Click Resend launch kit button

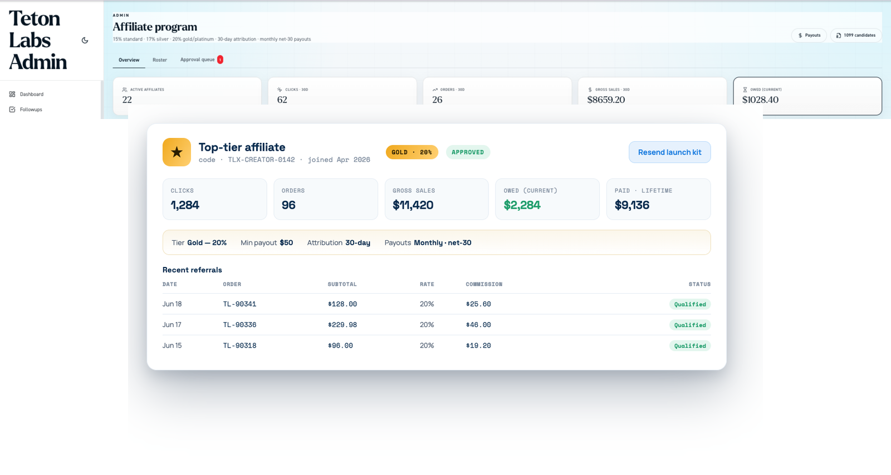pyautogui.click(x=670, y=152)
